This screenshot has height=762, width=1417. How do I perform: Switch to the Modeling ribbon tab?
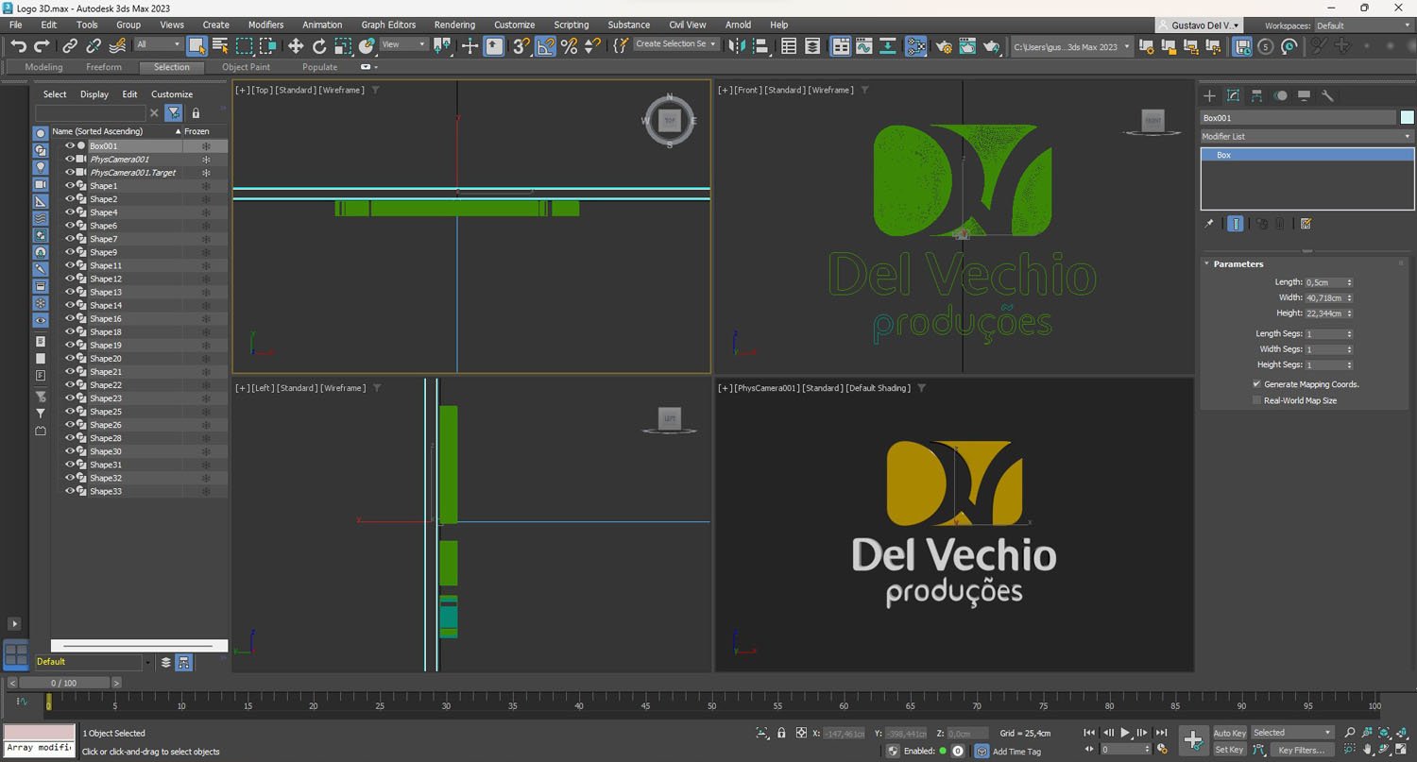(x=43, y=67)
